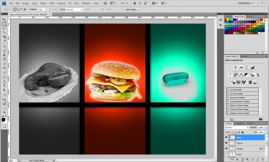The width and height of the screenshot is (269, 162).
Task: Select the Paint Bucket tool
Action: click(4, 68)
